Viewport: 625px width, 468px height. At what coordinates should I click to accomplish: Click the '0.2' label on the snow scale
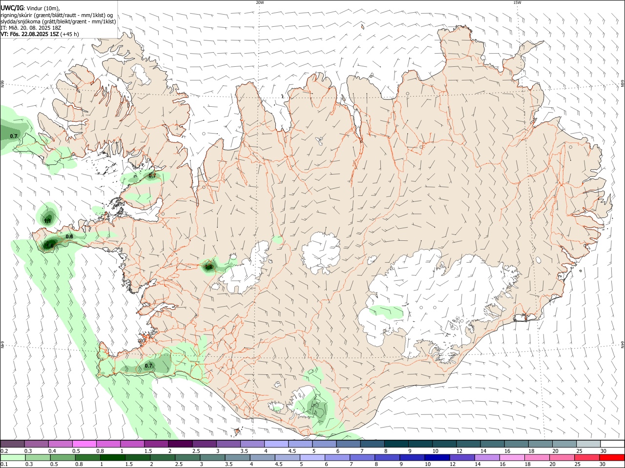tap(4, 451)
